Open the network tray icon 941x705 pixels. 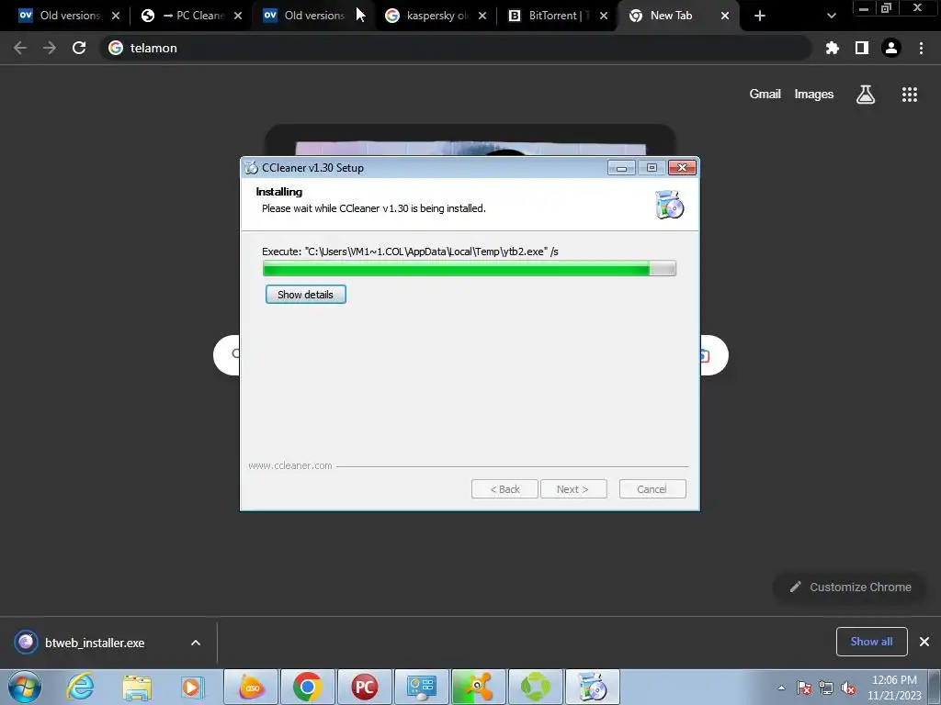pos(826,688)
